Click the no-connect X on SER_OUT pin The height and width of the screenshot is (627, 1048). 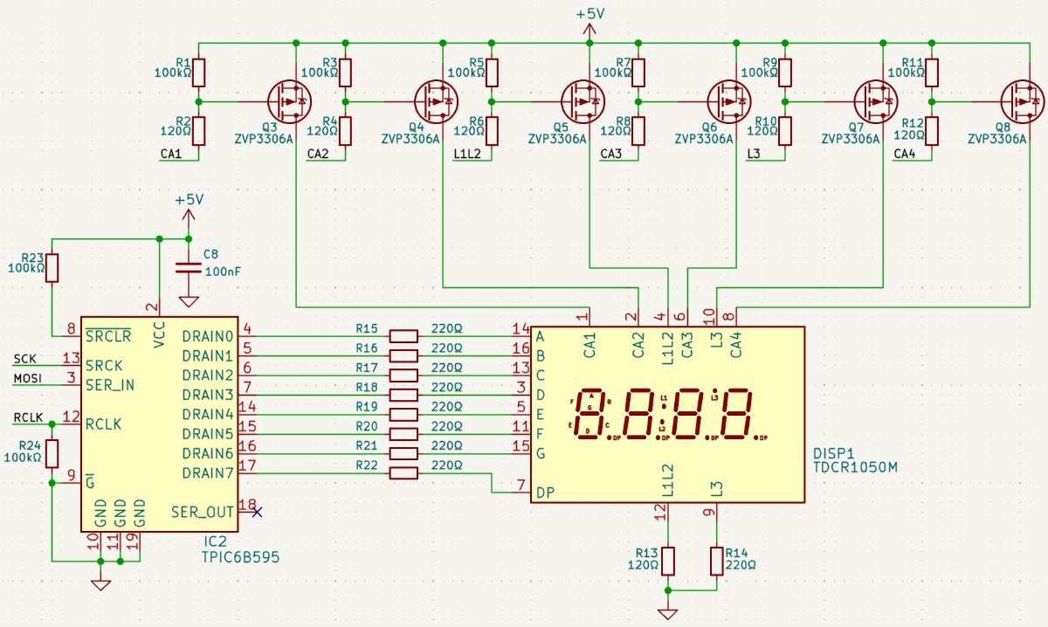[x=257, y=513]
